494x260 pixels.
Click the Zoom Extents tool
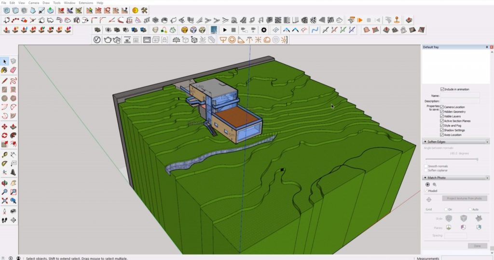[4, 201]
